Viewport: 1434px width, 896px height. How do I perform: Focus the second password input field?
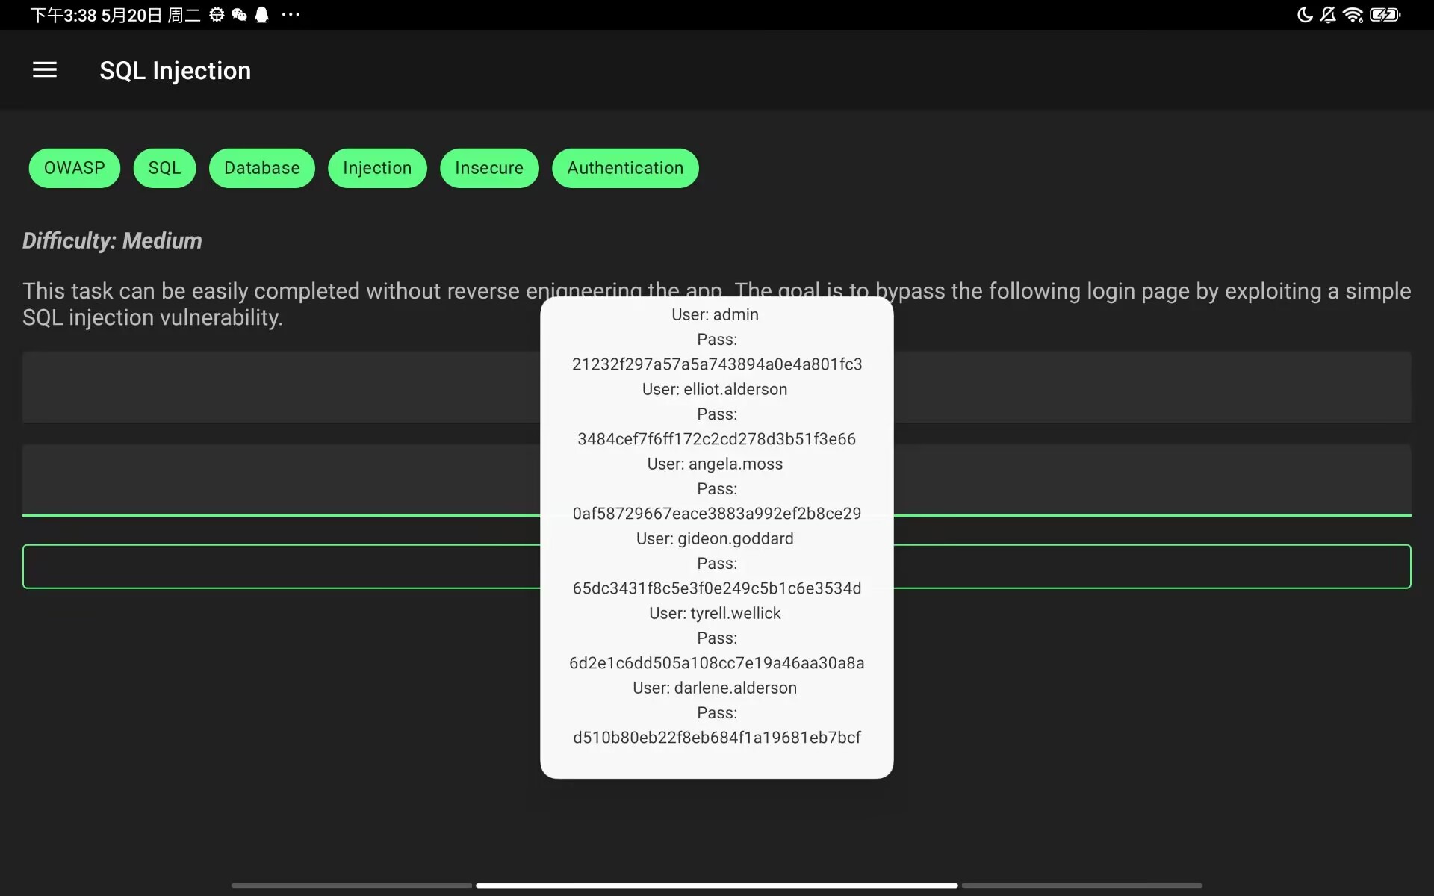280,479
